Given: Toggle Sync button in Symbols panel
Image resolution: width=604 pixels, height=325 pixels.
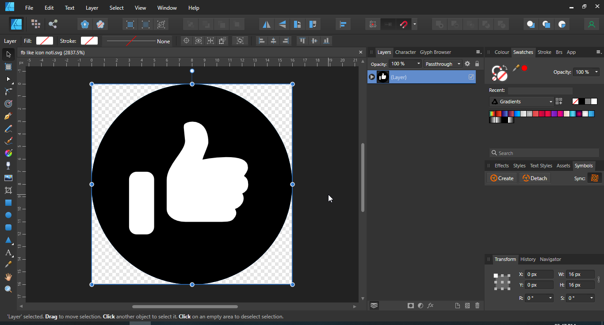Looking at the screenshot, I should coord(595,178).
